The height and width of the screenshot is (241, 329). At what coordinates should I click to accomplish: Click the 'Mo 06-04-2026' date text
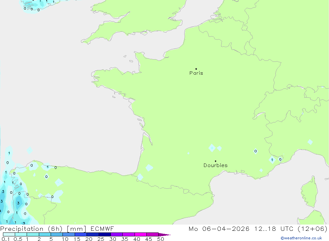pyautogui.click(x=219, y=229)
